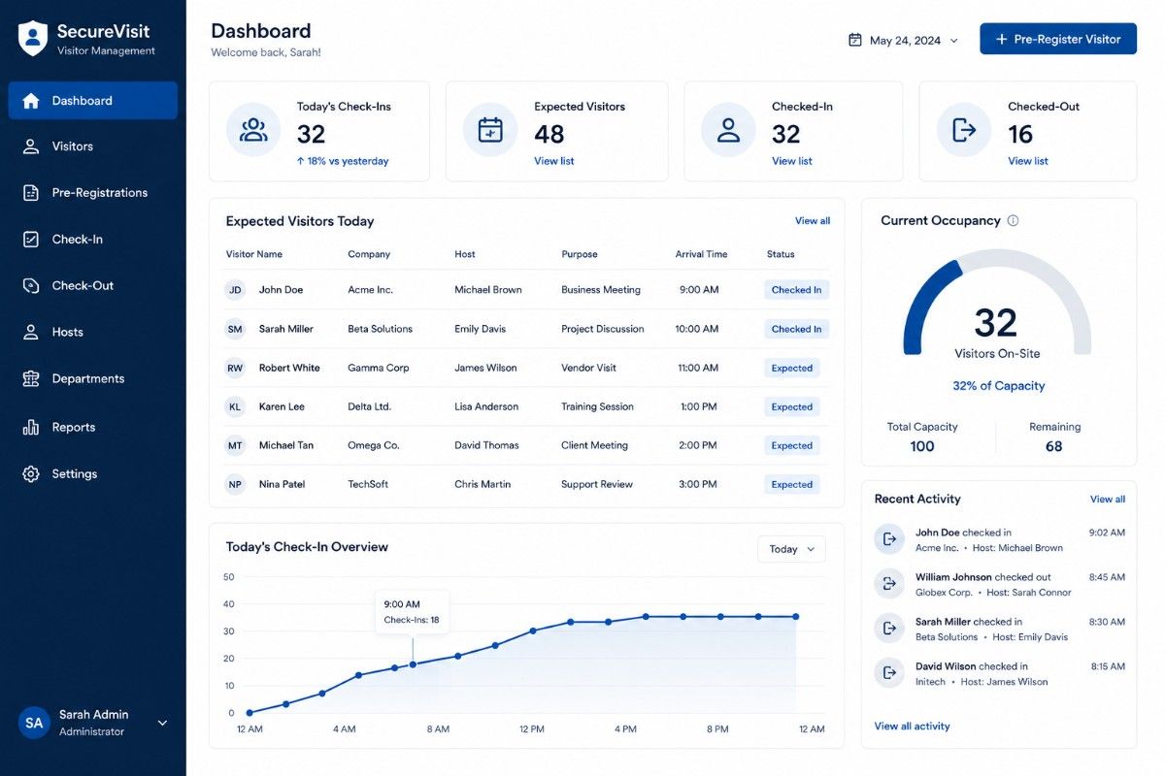
Task: Click the Checked-In person card icon
Action: [x=728, y=130]
